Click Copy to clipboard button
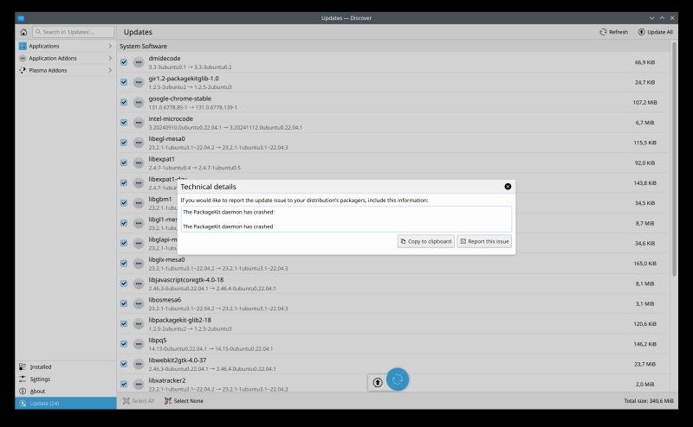 pyautogui.click(x=425, y=241)
